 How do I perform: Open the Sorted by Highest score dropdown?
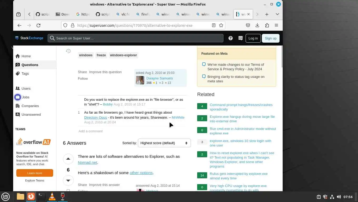164,143
